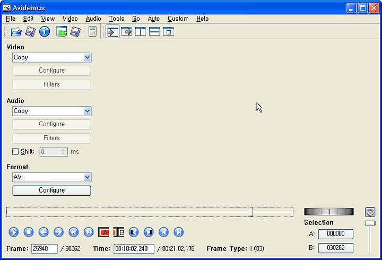Maximize the Avidemux window

pyautogui.click(x=362, y=8)
